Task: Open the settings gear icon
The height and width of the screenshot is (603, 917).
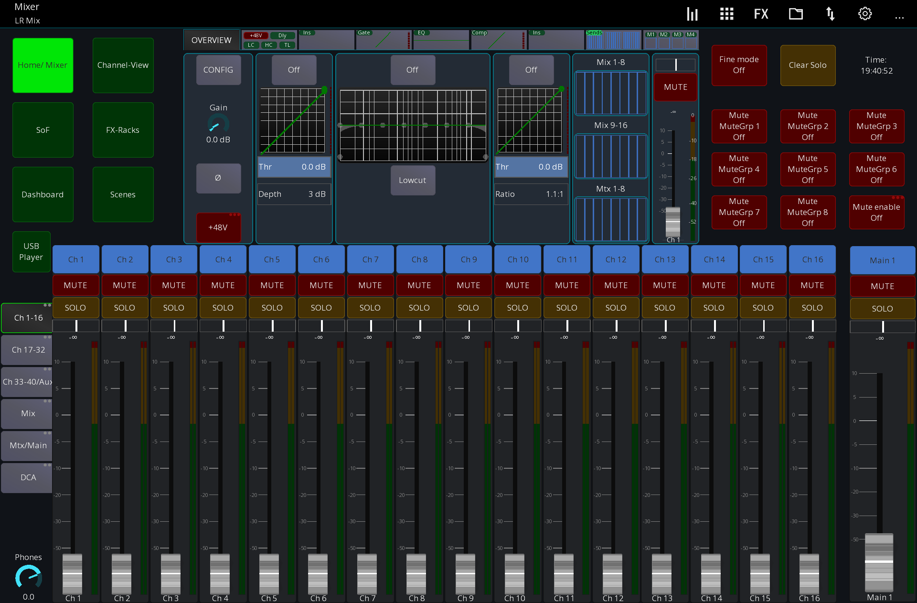Action: [x=865, y=14]
